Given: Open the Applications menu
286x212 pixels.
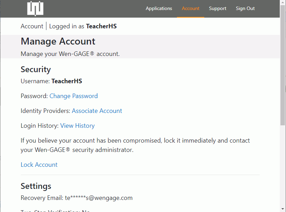Looking at the screenshot, I should pos(159,9).
